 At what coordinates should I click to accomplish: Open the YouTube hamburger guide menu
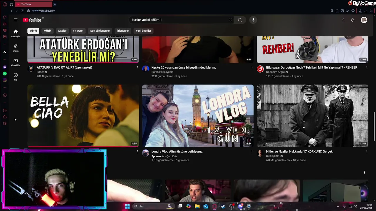[16, 20]
